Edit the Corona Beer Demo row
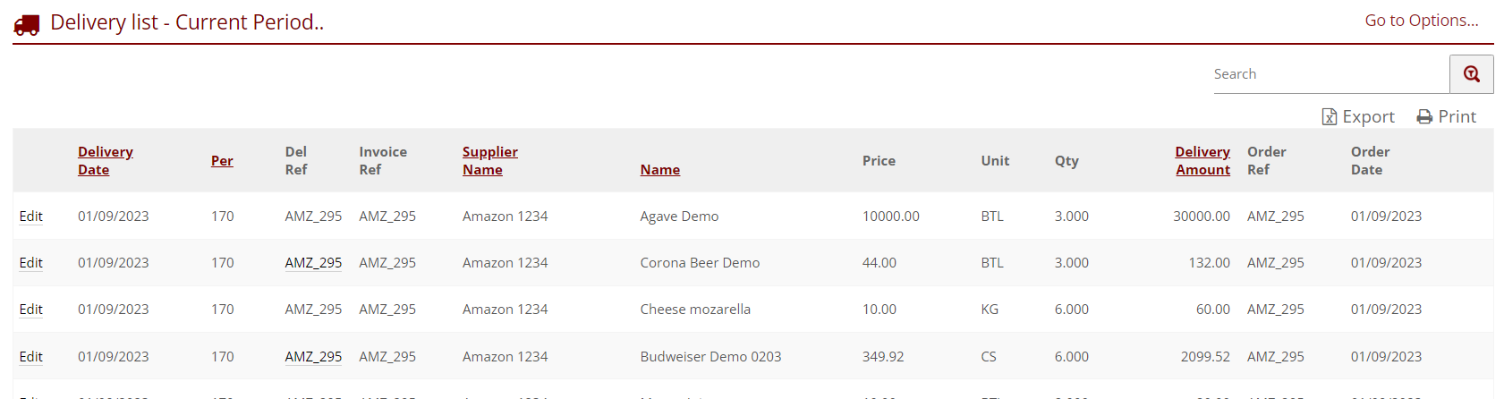Screen dimensions: 1504x399 [31, 263]
